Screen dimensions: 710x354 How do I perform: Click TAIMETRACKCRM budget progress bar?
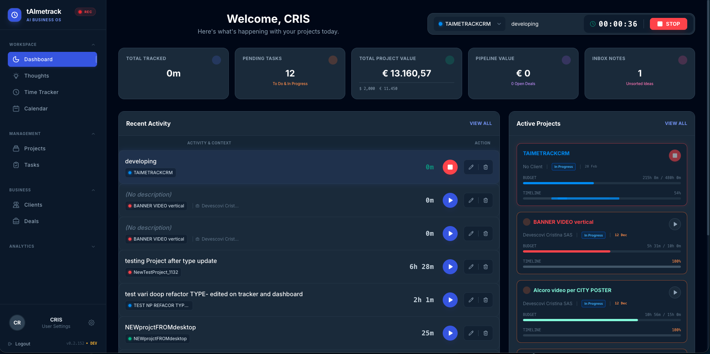pyautogui.click(x=602, y=183)
